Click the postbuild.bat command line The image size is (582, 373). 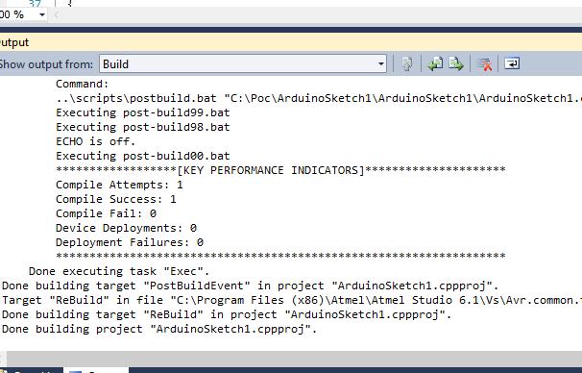(x=319, y=98)
